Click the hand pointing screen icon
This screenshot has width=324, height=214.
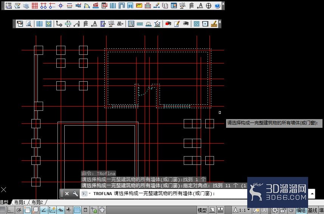point(20,24)
